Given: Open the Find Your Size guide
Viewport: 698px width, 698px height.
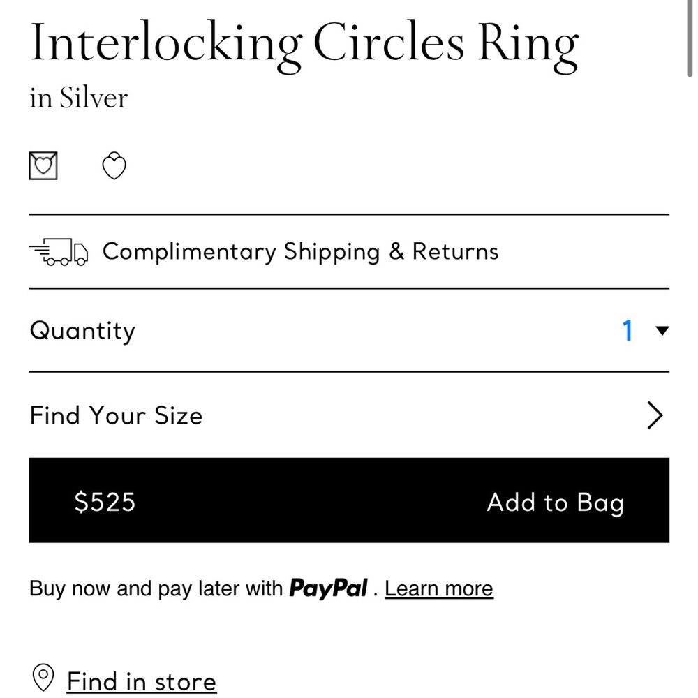Looking at the screenshot, I should tap(349, 415).
